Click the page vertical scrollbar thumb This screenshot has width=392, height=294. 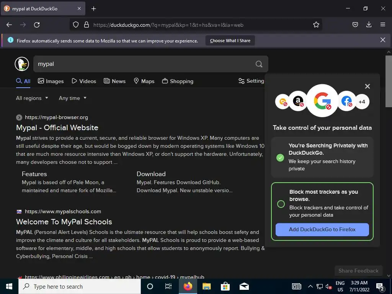click(389, 81)
